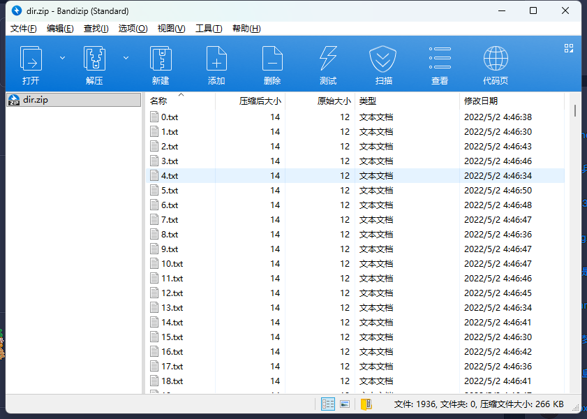This screenshot has width=587, height=419.
Task: Expand the dropdown arrow beside 解压
Action: tap(126, 58)
